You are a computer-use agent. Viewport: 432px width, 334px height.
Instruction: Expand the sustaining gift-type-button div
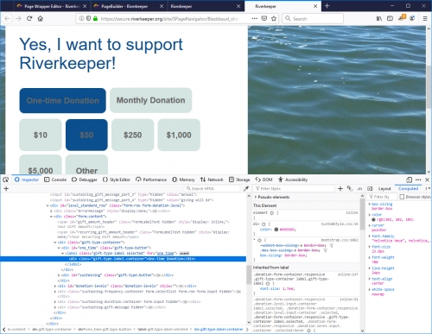(x=59, y=275)
